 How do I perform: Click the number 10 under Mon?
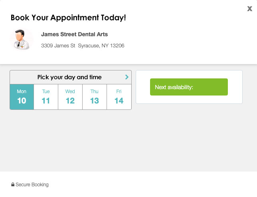click(22, 101)
